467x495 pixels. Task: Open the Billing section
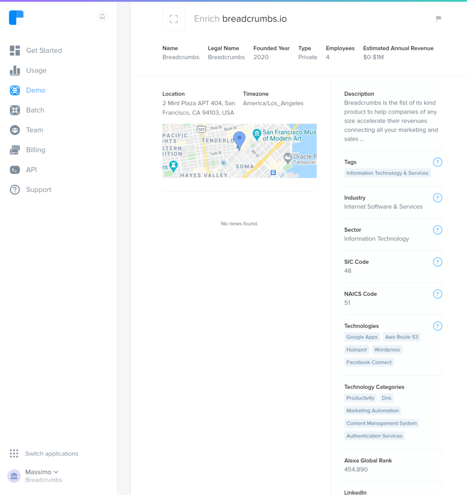coord(36,150)
